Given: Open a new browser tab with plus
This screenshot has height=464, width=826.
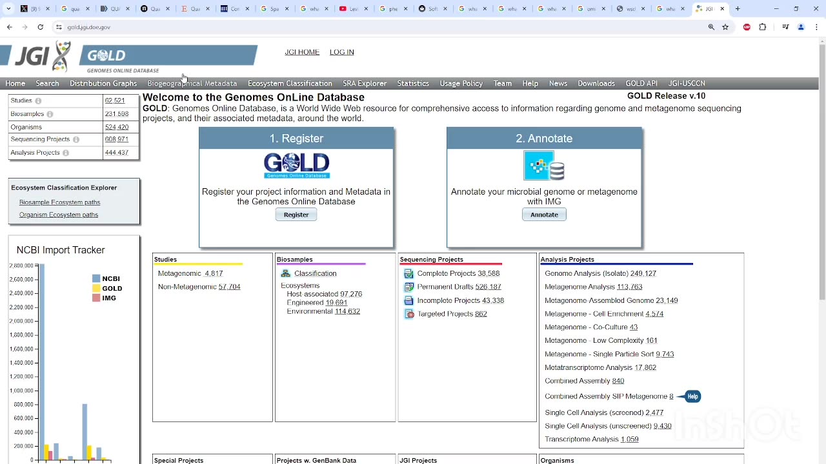Looking at the screenshot, I should tap(738, 9).
